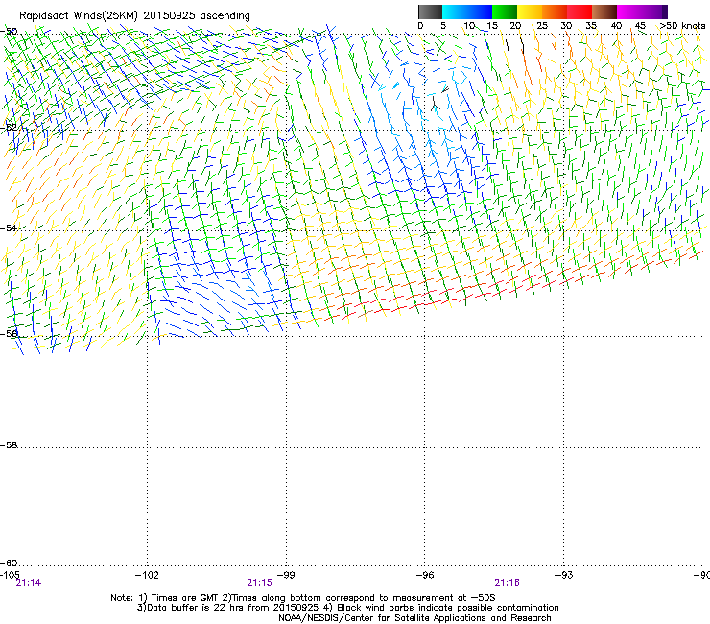
Task: Select the '15' value under the color bar
Action: tap(492, 26)
